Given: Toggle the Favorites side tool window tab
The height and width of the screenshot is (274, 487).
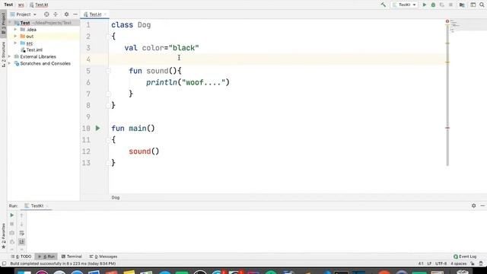Looking at the screenshot, I should pos(3,236).
